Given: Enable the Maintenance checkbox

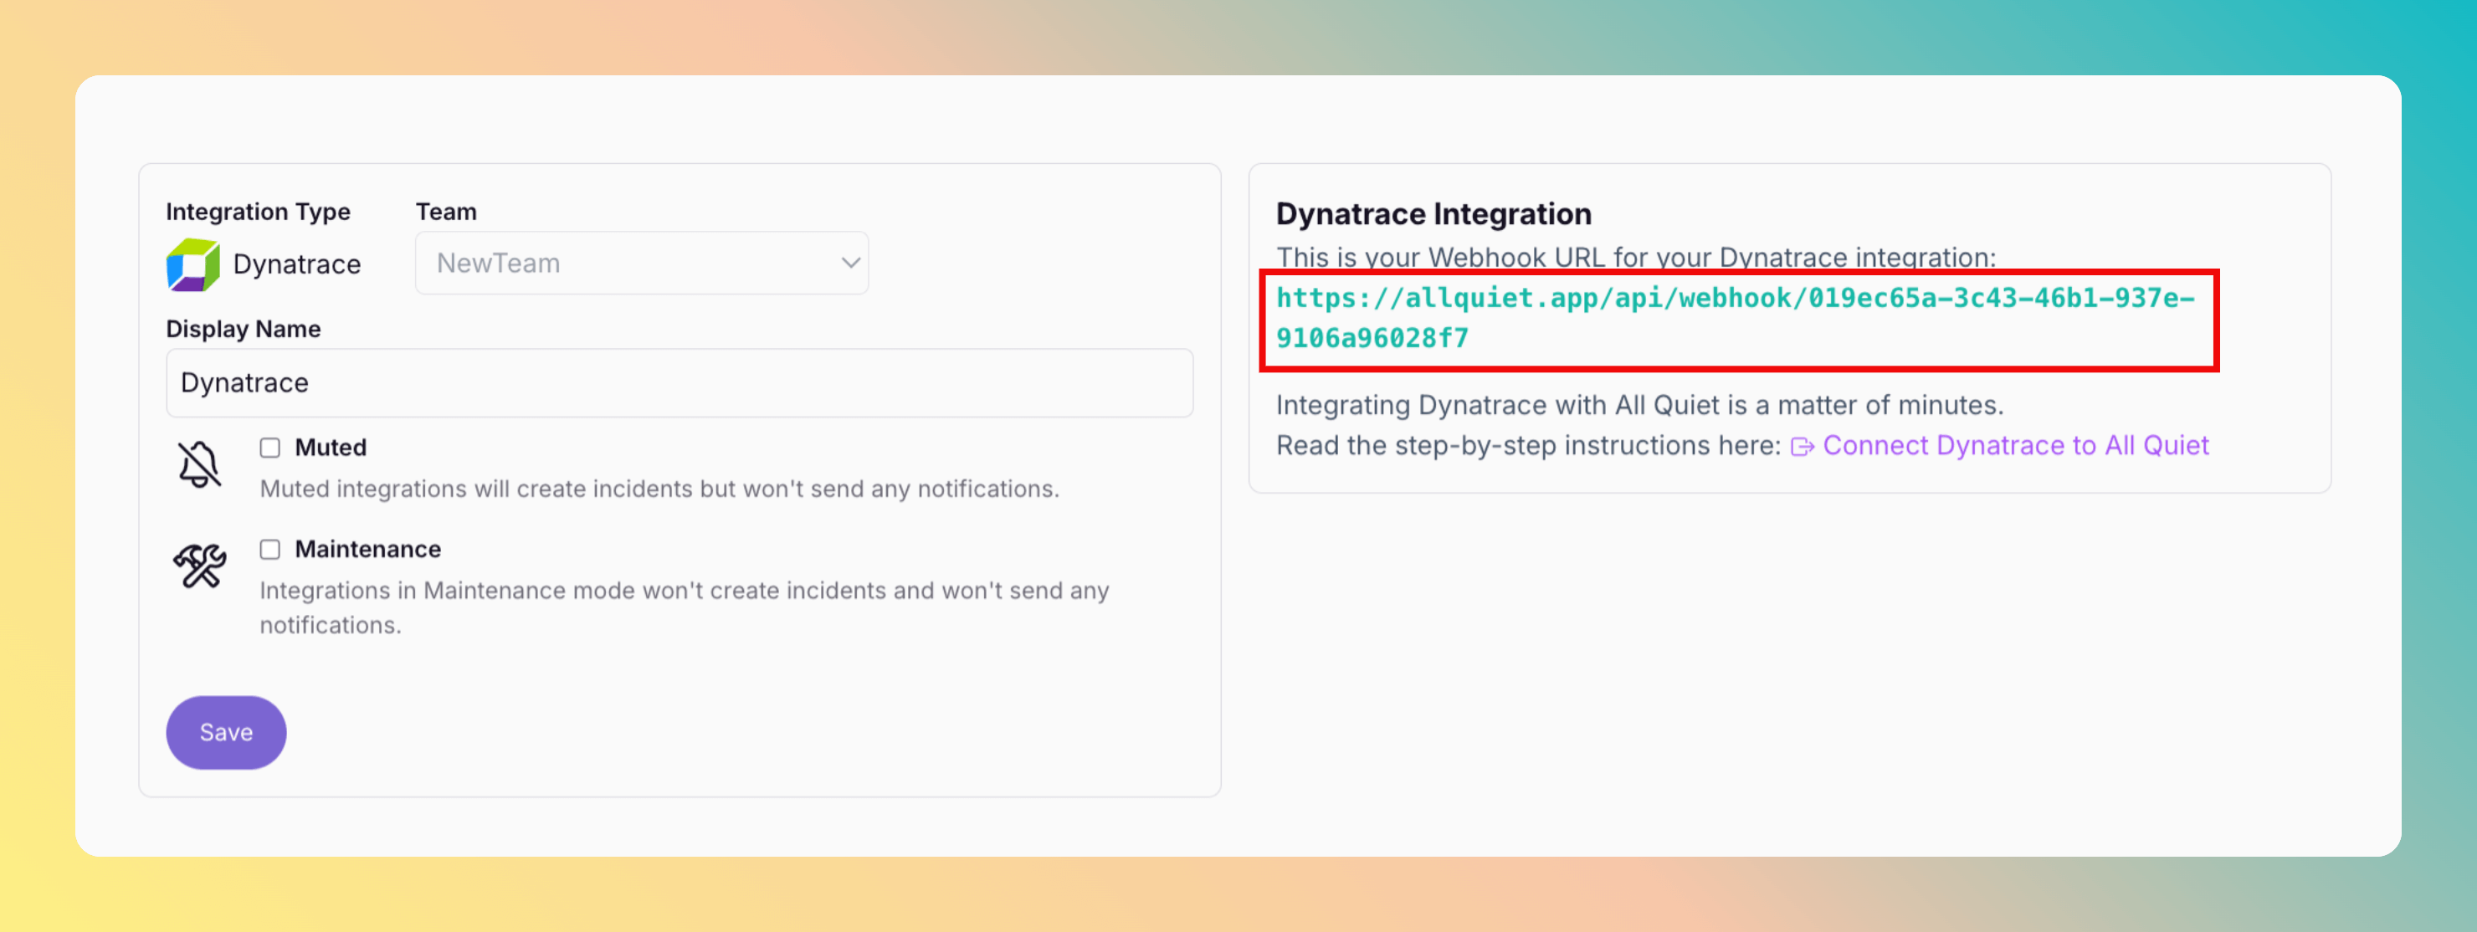Looking at the screenshot, I should click(270, 549).
